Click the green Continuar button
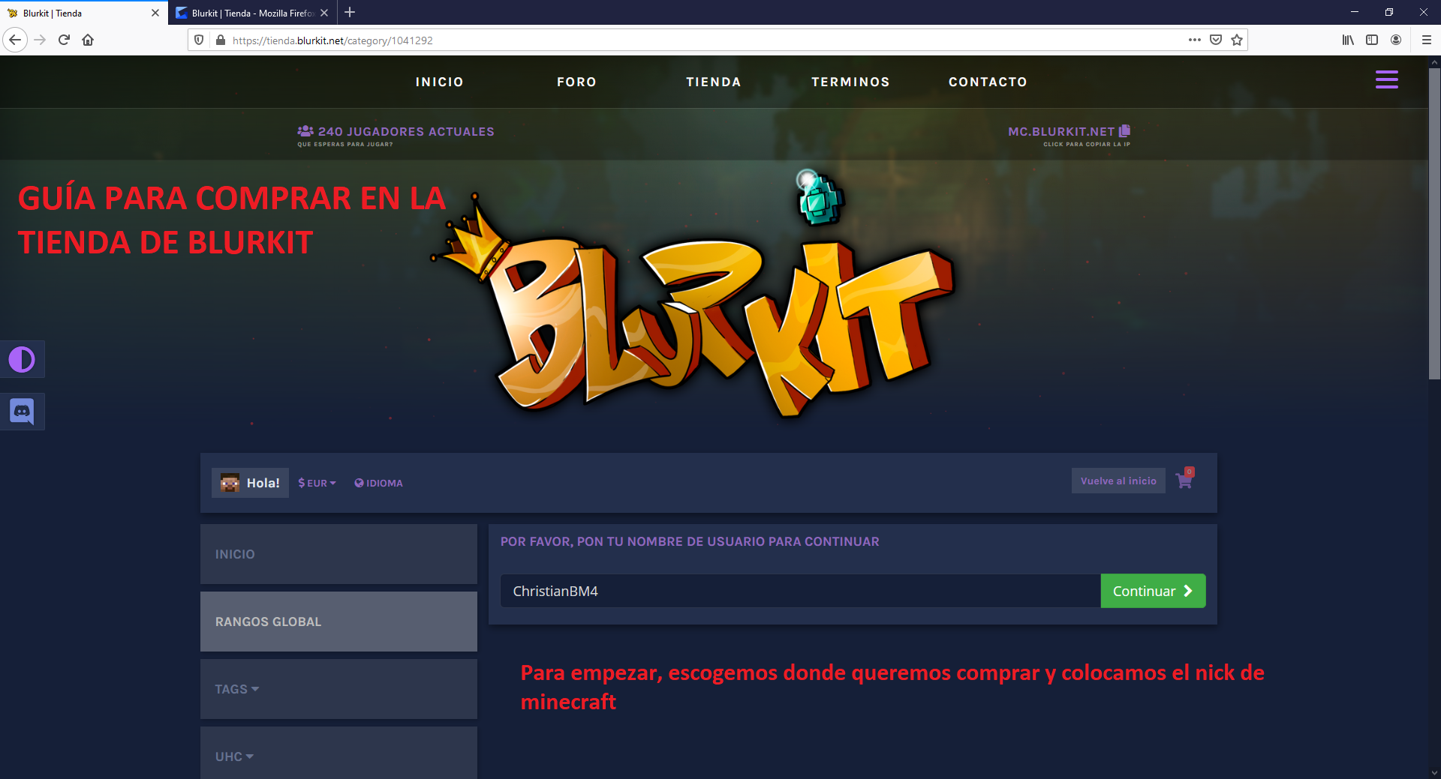The height and width of the screenshot is (779, 1441). point(1153,591)
